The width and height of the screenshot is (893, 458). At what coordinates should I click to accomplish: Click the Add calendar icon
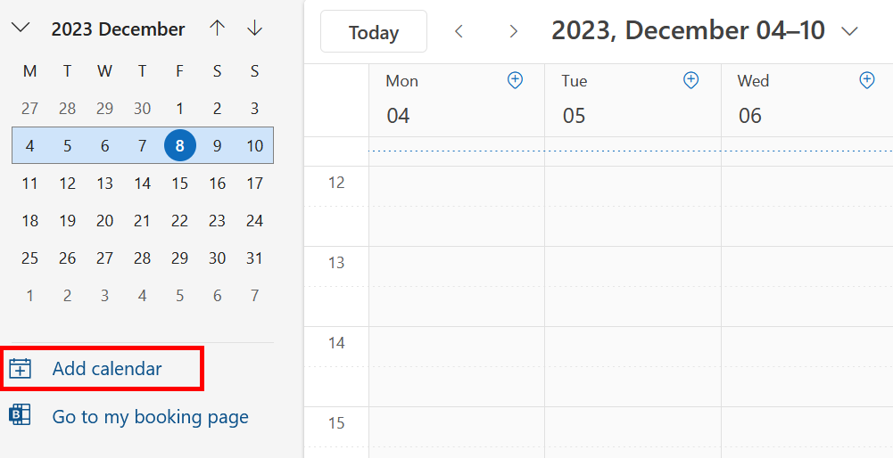[x=21, y=369]
